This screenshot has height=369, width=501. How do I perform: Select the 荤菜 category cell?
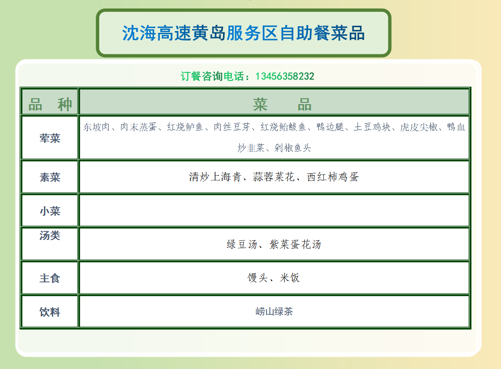50,138
